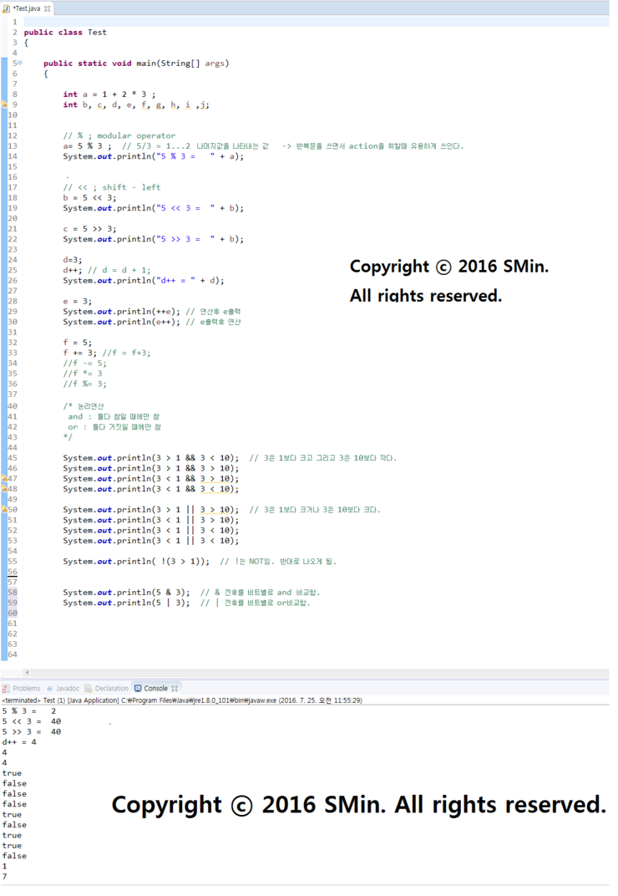Click the 'System.out.println(5 & 3);' line
Viewport: 618px width, 896px height.
[126, 593]
